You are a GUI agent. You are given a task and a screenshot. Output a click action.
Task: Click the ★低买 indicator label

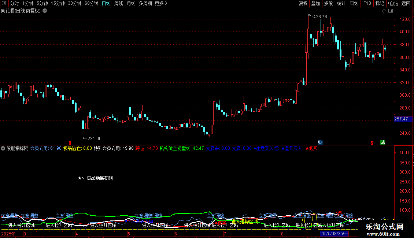[x=312, y=149]
